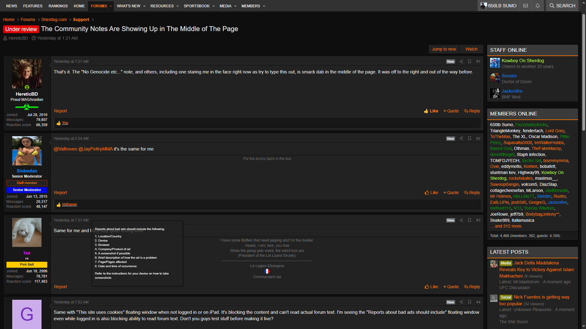The height and width of the screenshot is (329, 586).
Task: Open the Search box
Action: coord(562,6)
